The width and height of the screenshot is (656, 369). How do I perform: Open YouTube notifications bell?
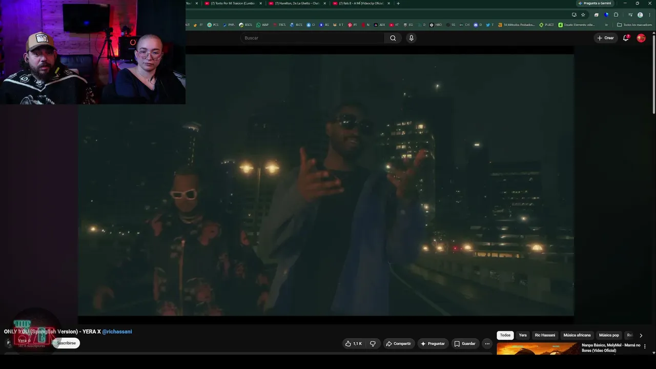point(626,38)
